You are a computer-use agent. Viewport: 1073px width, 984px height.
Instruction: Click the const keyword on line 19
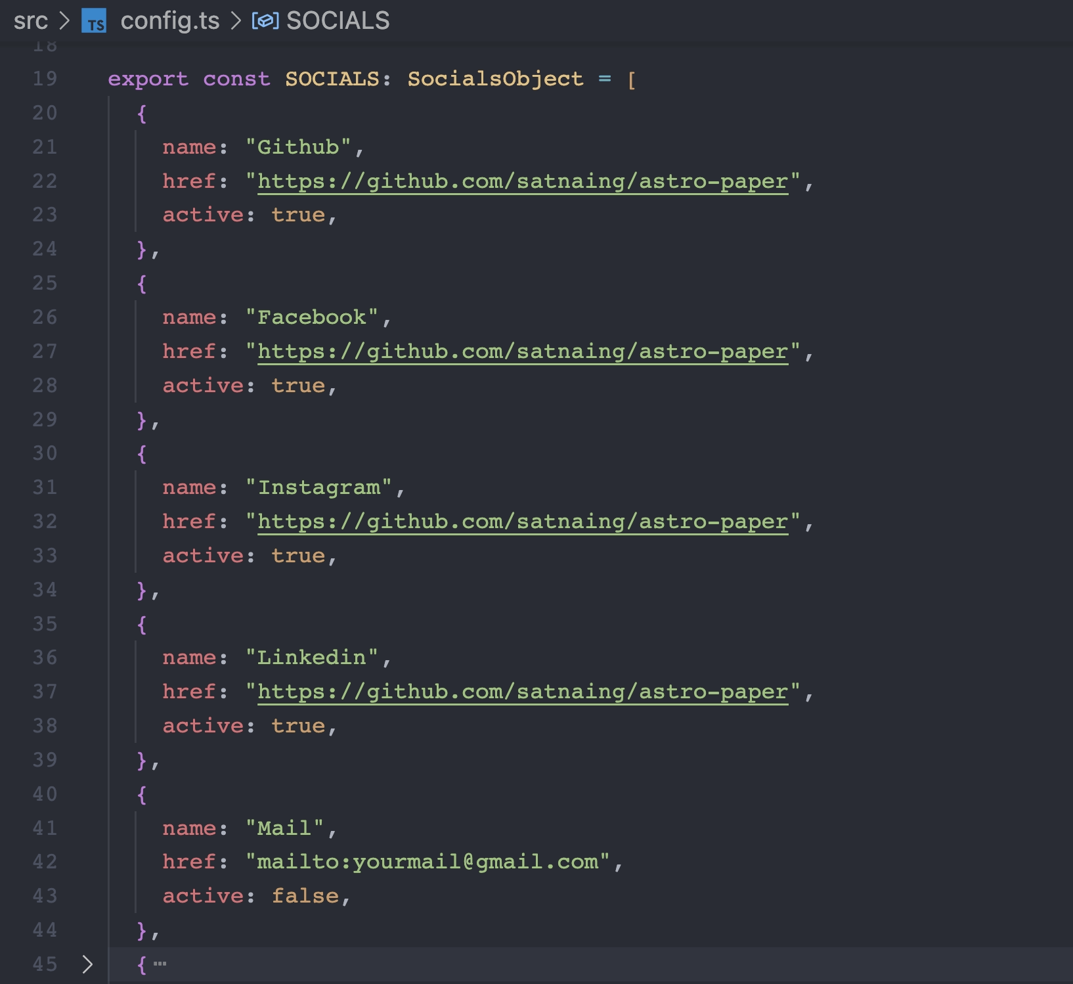point(236,79)
